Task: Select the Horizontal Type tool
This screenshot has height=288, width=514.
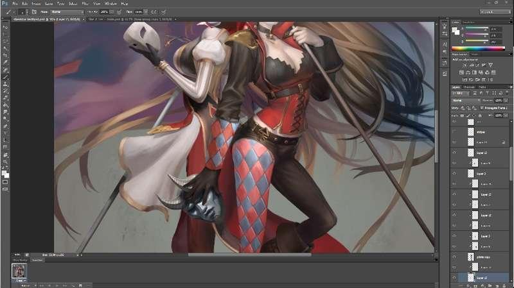Action: click(x=5, y=133)
